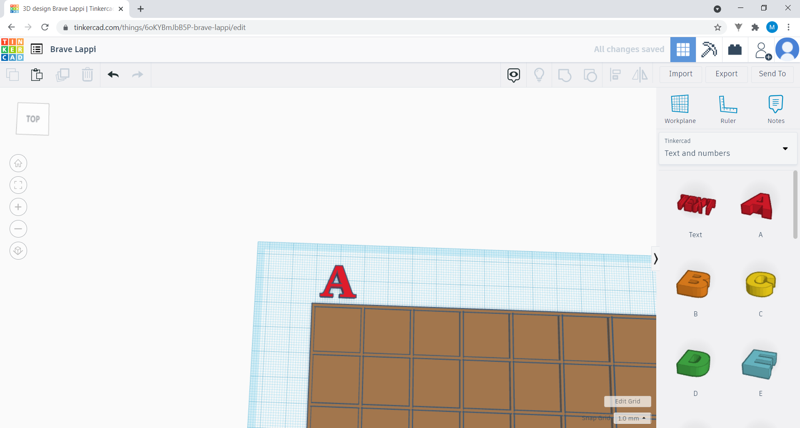Bookmark page with the star icon
Viewport: 800px width, 428px height.
click(717, 27)
